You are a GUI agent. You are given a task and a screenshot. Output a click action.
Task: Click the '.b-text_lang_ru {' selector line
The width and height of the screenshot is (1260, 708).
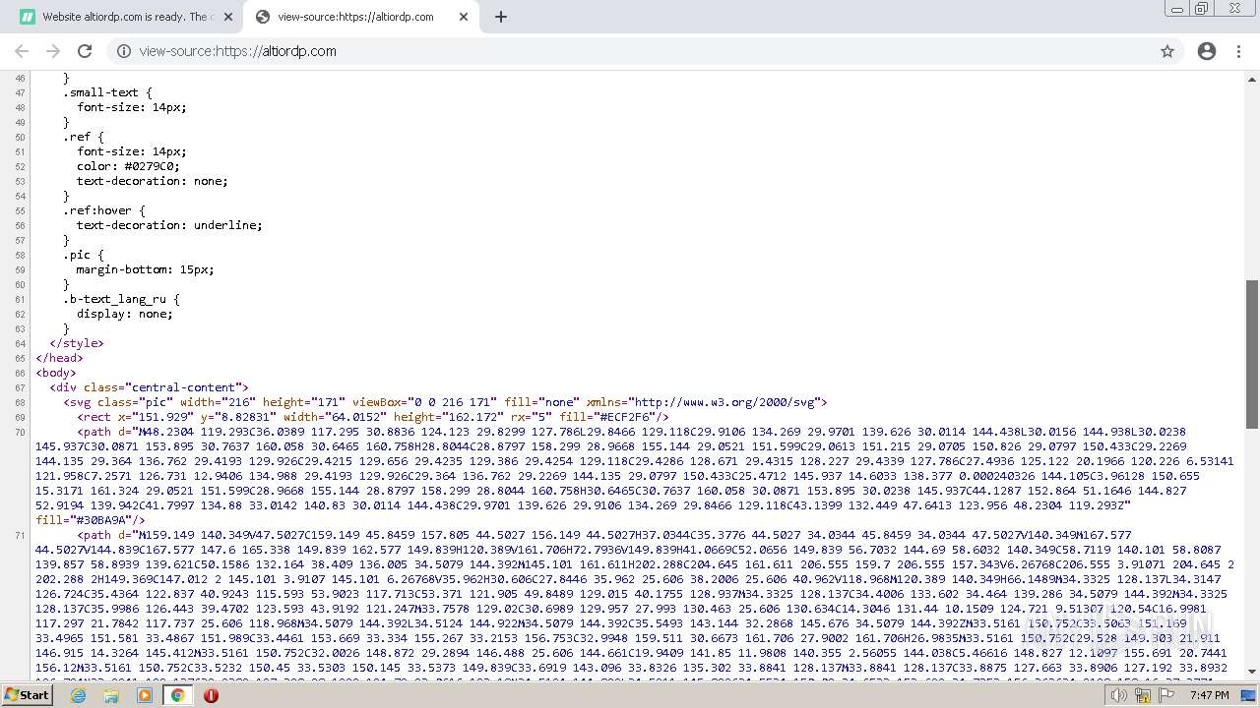click(x=121, y=299)
